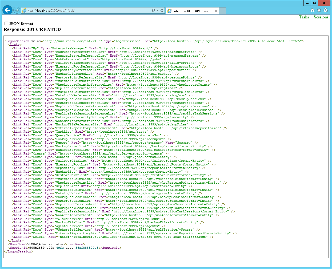Open Favorites with the star icon
This screenshot has width=332, height=269.
(319, 10)
